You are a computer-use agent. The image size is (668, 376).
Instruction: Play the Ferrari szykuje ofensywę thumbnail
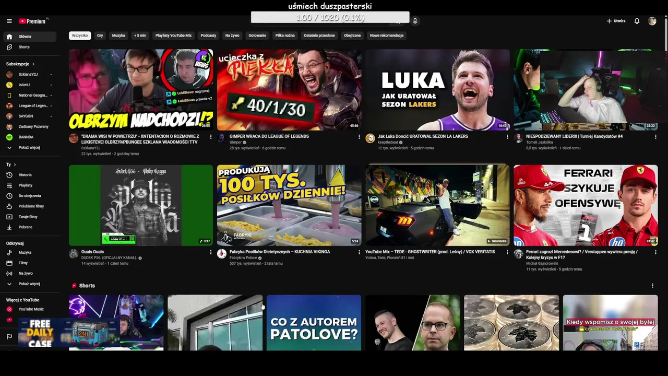pyautogui.click(x=586, y=205)
